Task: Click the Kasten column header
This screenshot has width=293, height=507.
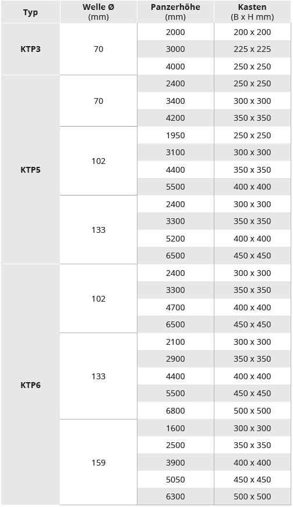Action: click(x=252, y=12)
